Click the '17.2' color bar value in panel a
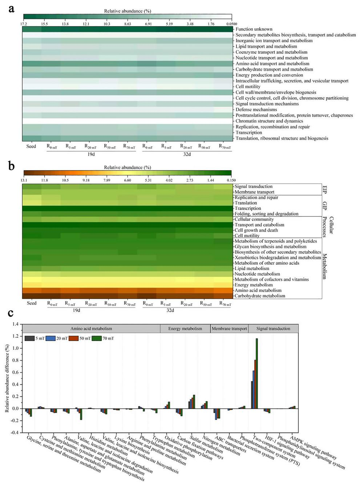This screenshot has height=484, width=360. point(24,24)
